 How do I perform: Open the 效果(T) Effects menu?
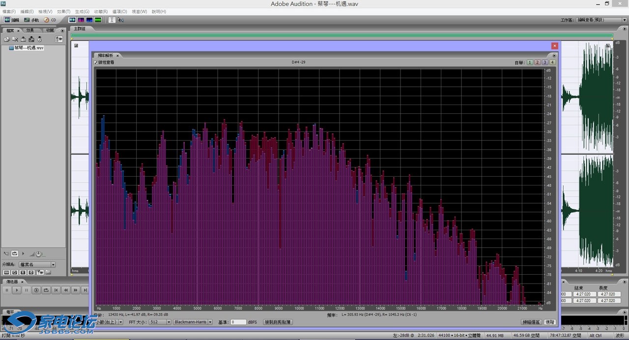63,11
